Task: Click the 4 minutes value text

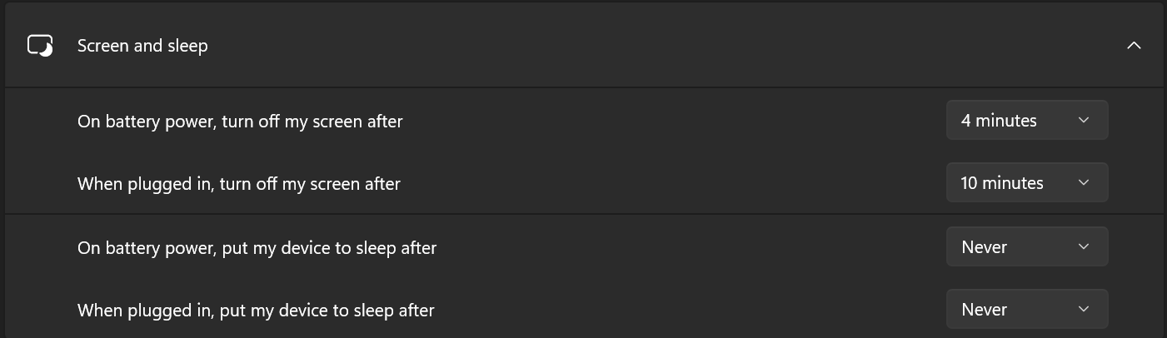Action: (x=999, y=121)
